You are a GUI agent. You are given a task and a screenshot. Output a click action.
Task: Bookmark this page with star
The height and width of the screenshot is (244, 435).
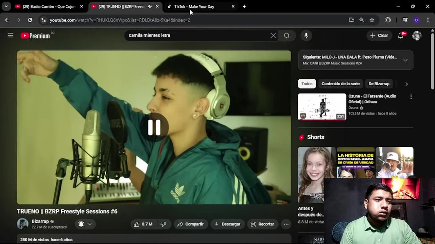pyautogui.click(x=372, y=20)
